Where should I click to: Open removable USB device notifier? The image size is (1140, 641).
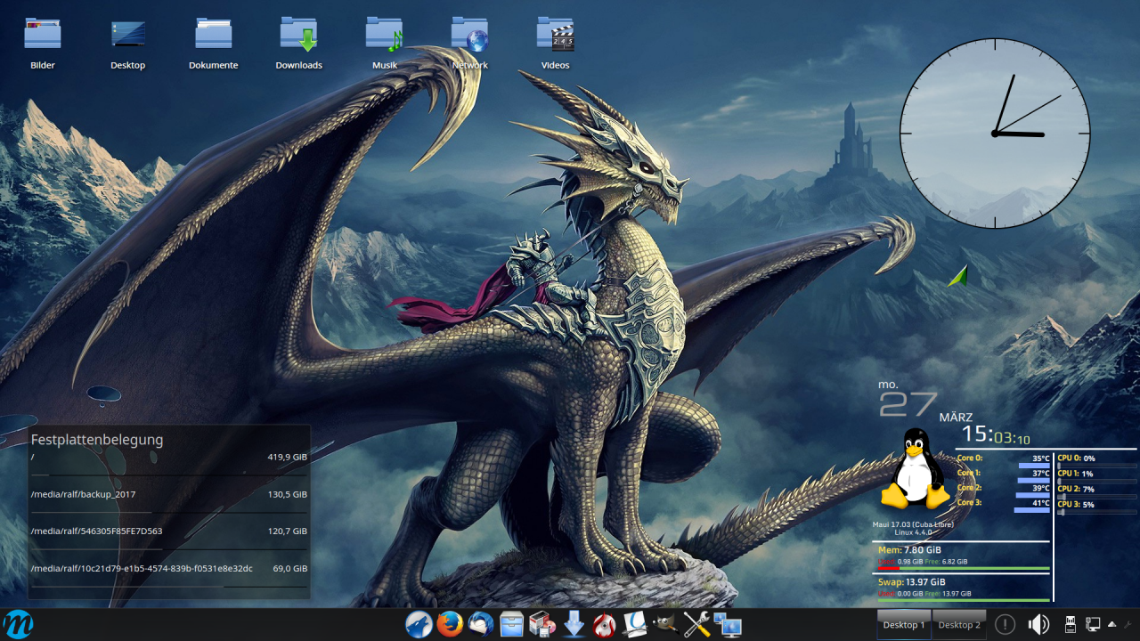coord(1071,625)
